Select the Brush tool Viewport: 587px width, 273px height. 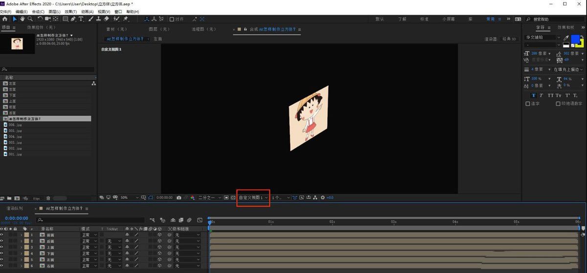90,20
